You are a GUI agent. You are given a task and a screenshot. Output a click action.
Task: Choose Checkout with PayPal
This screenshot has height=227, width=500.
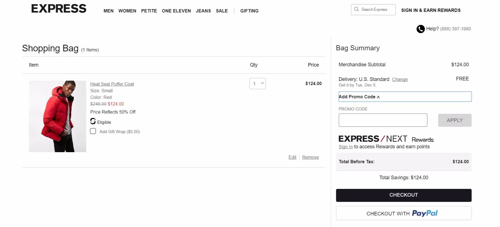[403, 213]
